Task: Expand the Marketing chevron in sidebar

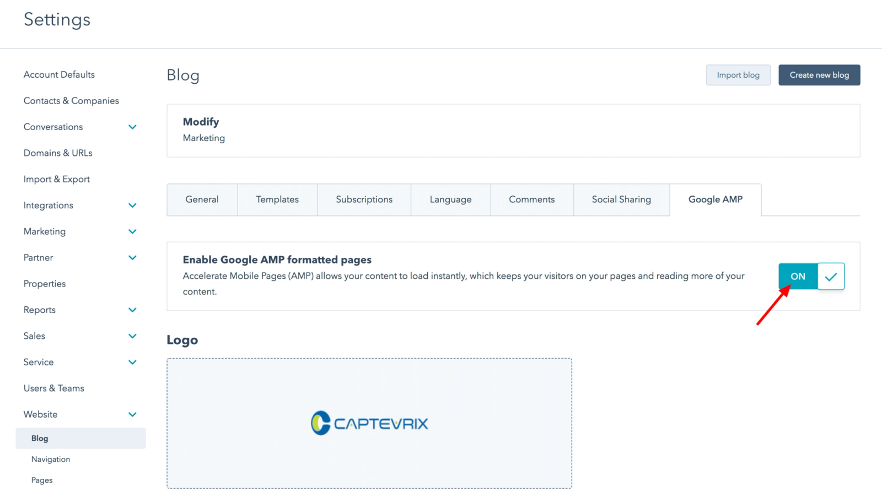Action: click(132, 231)
